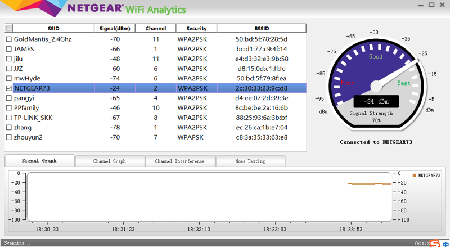450x247 pixels.
Task: Click the -46 signal value for PPfamily
Action: 115,107
